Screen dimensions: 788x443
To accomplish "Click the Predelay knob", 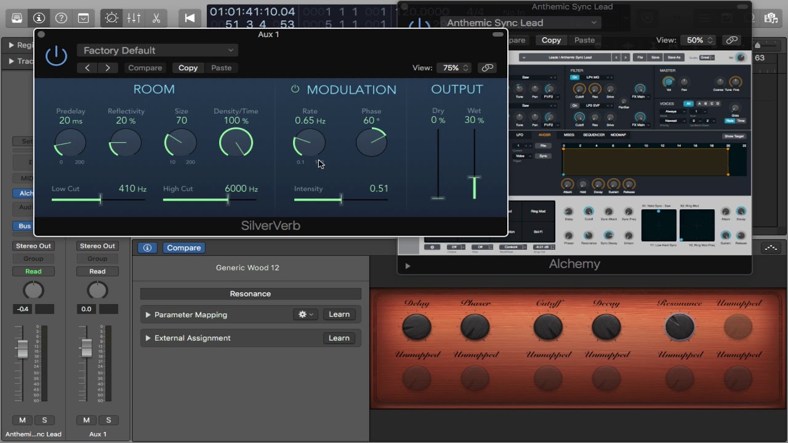I will pyautogui.click(x=70, y=143).
